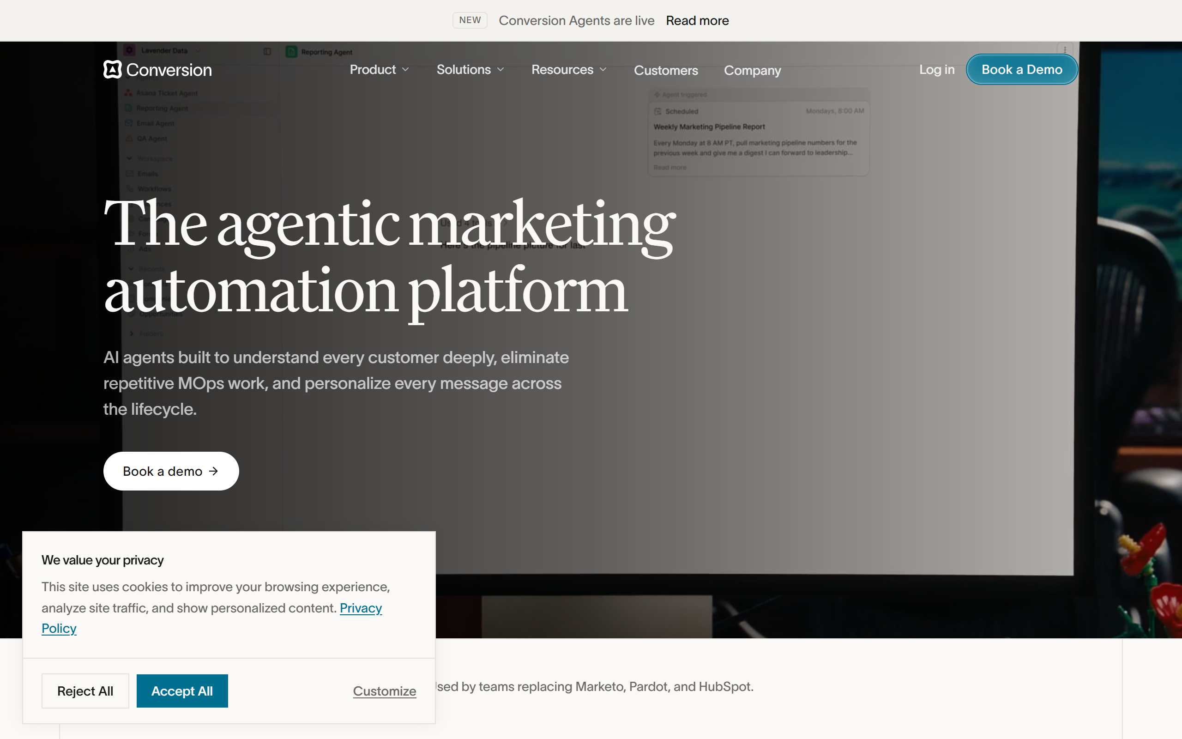
Task: Collapse the Workspace section chevron
Action: click(129, 158)
